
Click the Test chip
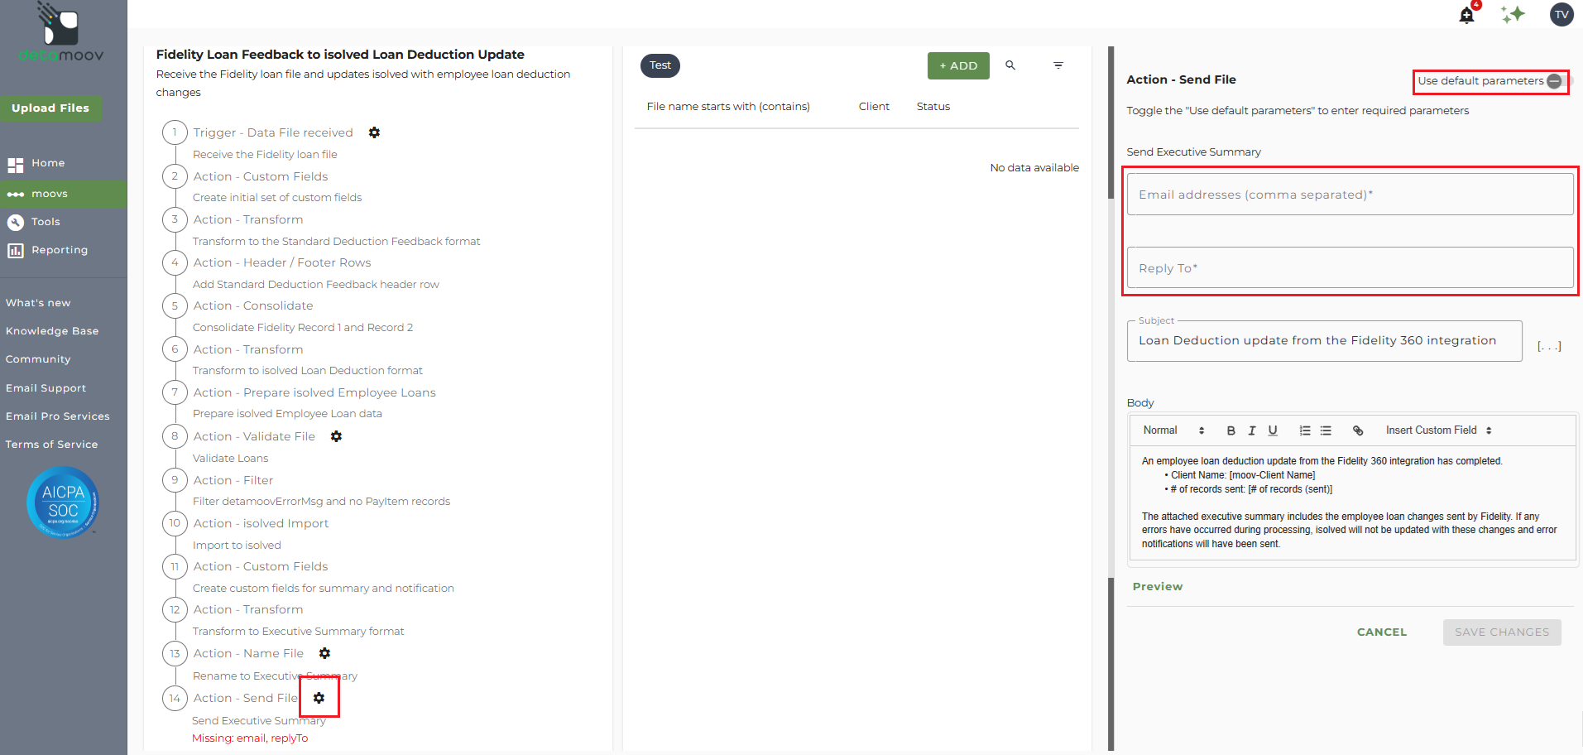[x=660, y=65]
